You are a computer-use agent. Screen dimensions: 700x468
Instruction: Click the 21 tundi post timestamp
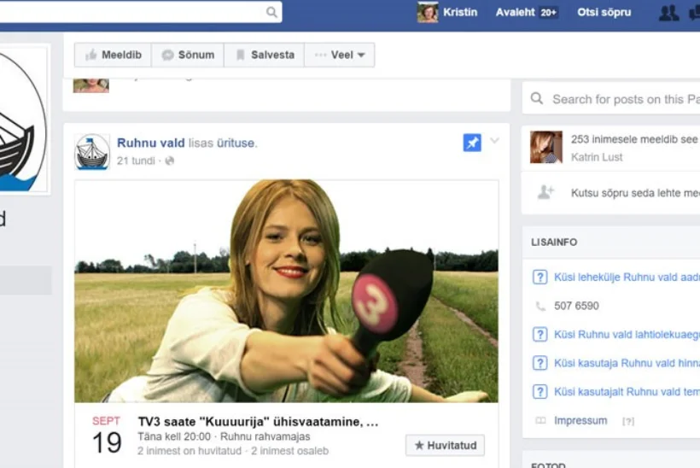[x=136, y=161]
